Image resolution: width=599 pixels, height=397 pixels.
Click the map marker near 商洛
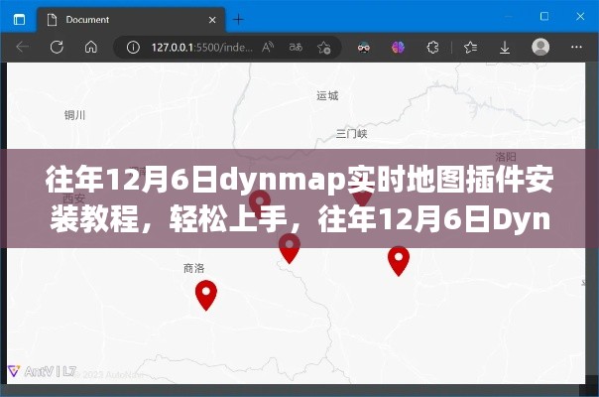pyautogui.click(x=205, y=293)
